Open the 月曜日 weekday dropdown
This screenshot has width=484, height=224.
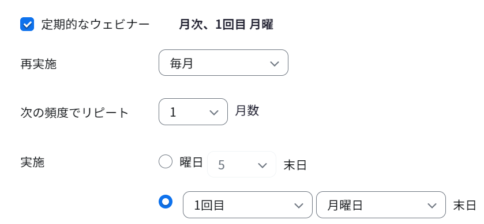(x=381, y=205)
